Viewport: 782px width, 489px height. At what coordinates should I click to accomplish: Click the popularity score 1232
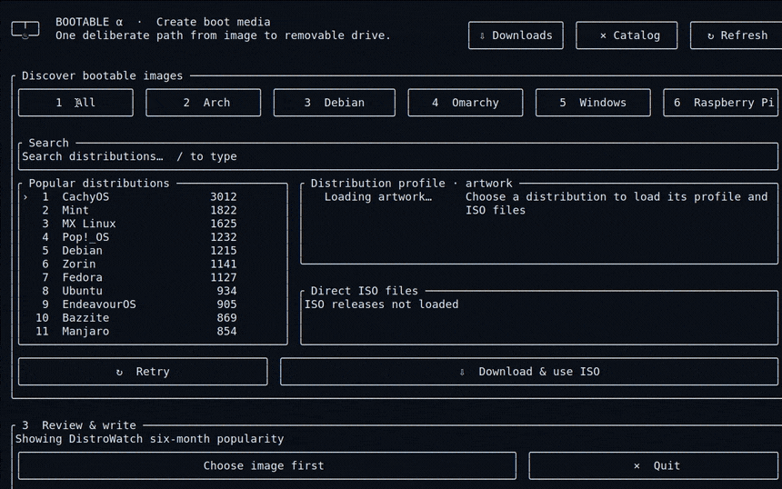[x=224, y=237]
